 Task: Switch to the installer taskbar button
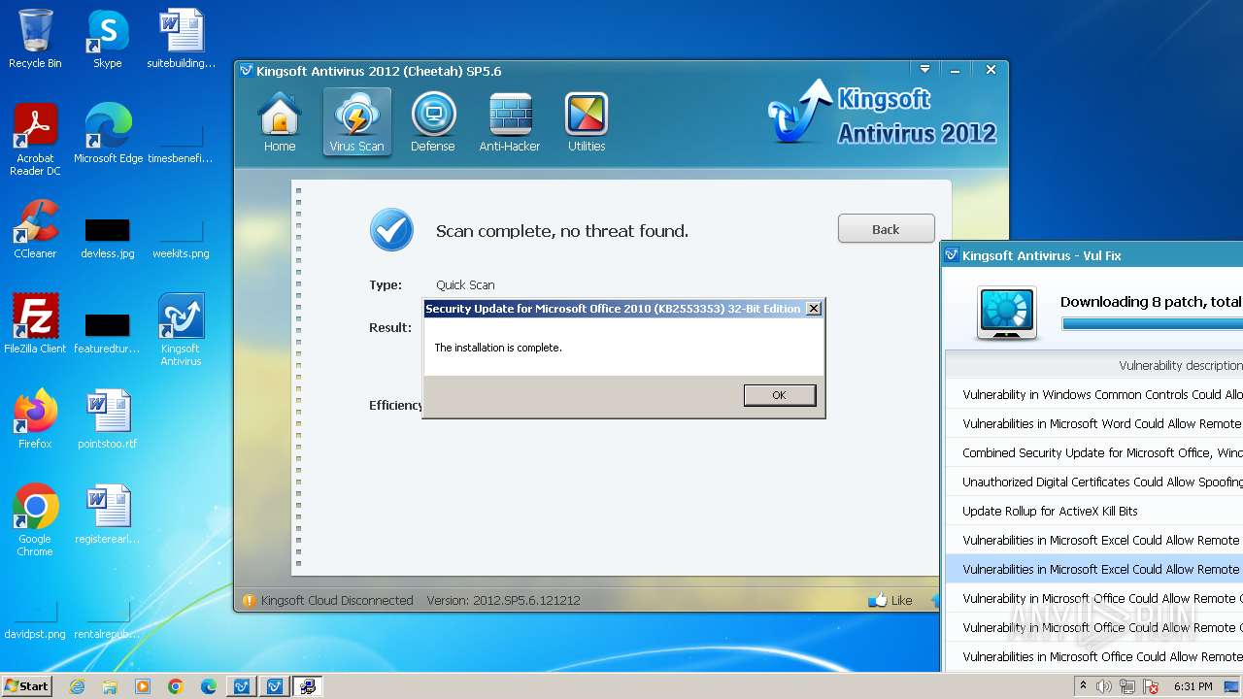pyautogui.click(x=308, y=686)
